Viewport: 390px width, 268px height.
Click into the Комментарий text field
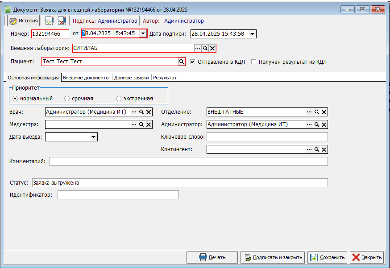[x=188, y=161]
